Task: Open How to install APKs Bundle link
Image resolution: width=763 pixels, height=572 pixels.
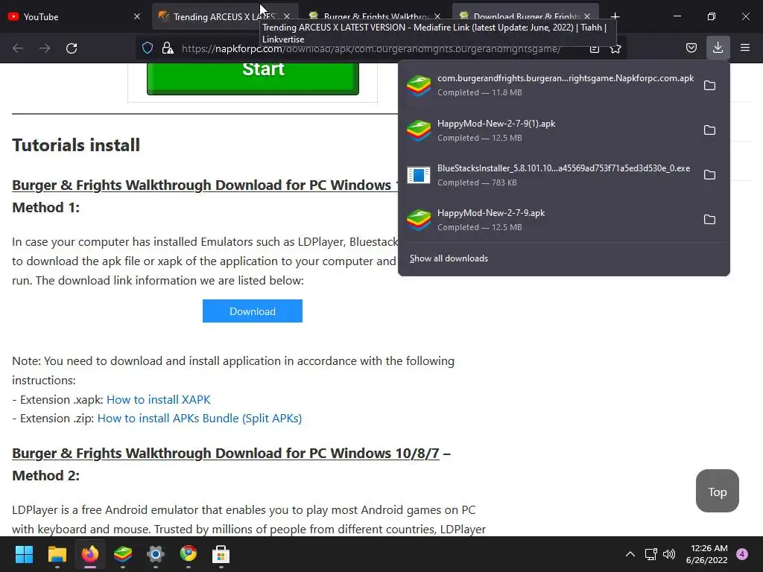Action: (200, 419)
